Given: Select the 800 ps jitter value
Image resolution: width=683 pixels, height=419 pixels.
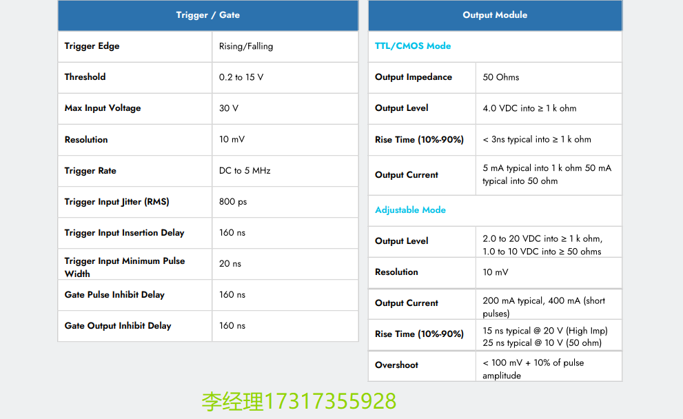Looking at the screenshot, I should point(233,202).
